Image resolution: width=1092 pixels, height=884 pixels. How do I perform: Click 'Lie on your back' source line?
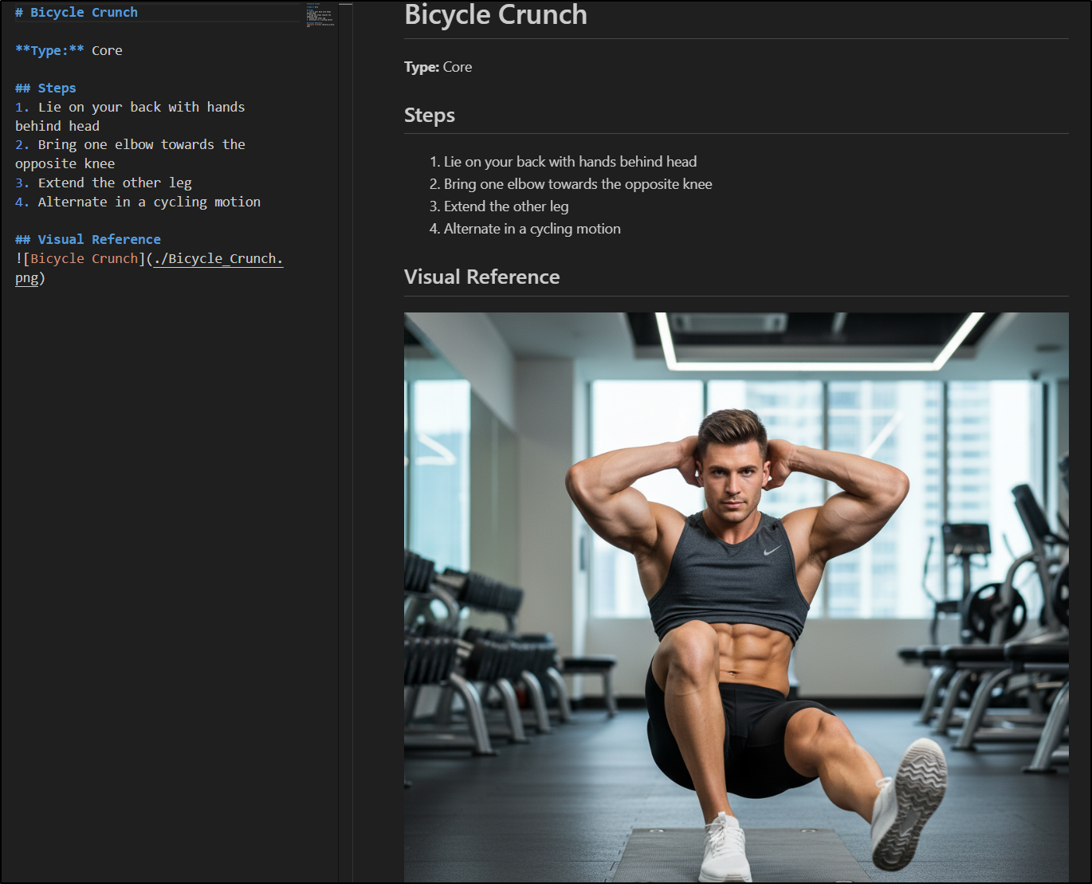point(141,108)
